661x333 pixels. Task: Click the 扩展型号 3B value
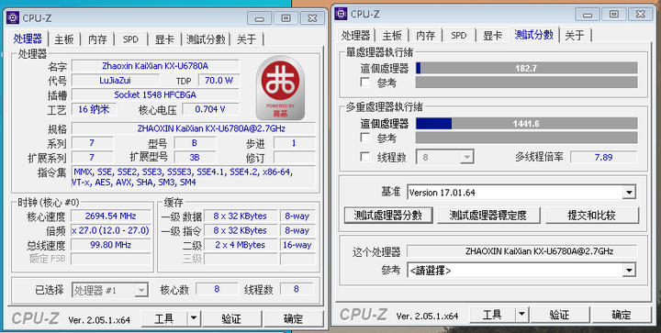pos(195,157)
